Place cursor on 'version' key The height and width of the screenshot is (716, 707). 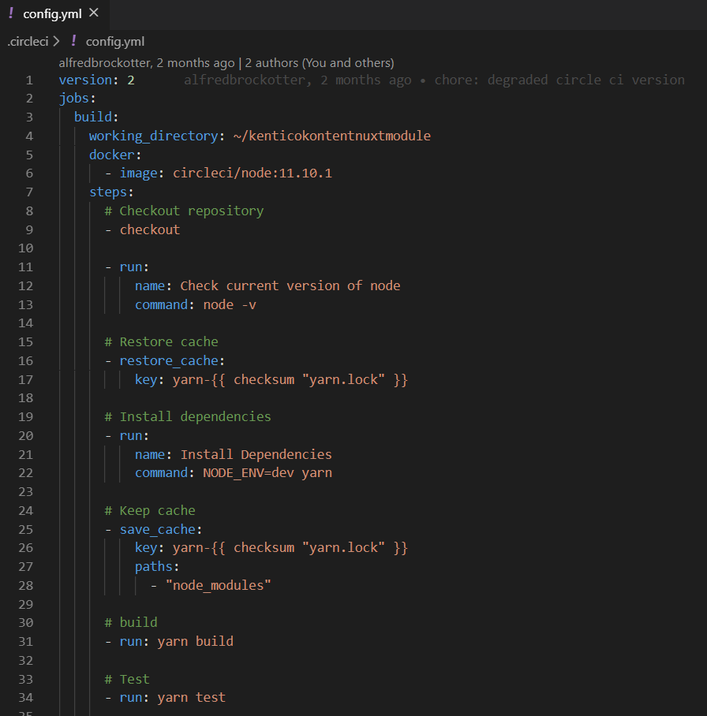click(x=85, y=80)
